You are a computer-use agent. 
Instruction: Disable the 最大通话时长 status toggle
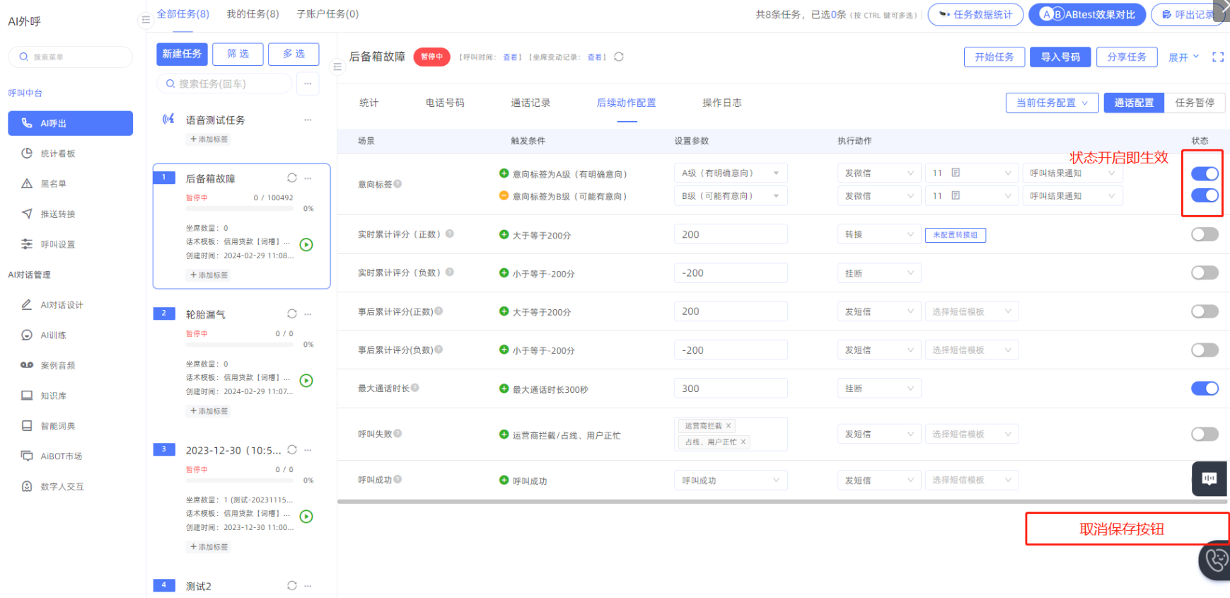tap(1204, 389)
